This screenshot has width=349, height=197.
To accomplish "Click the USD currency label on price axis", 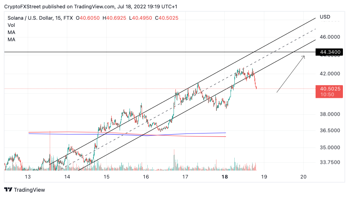I will coord(325,17).
